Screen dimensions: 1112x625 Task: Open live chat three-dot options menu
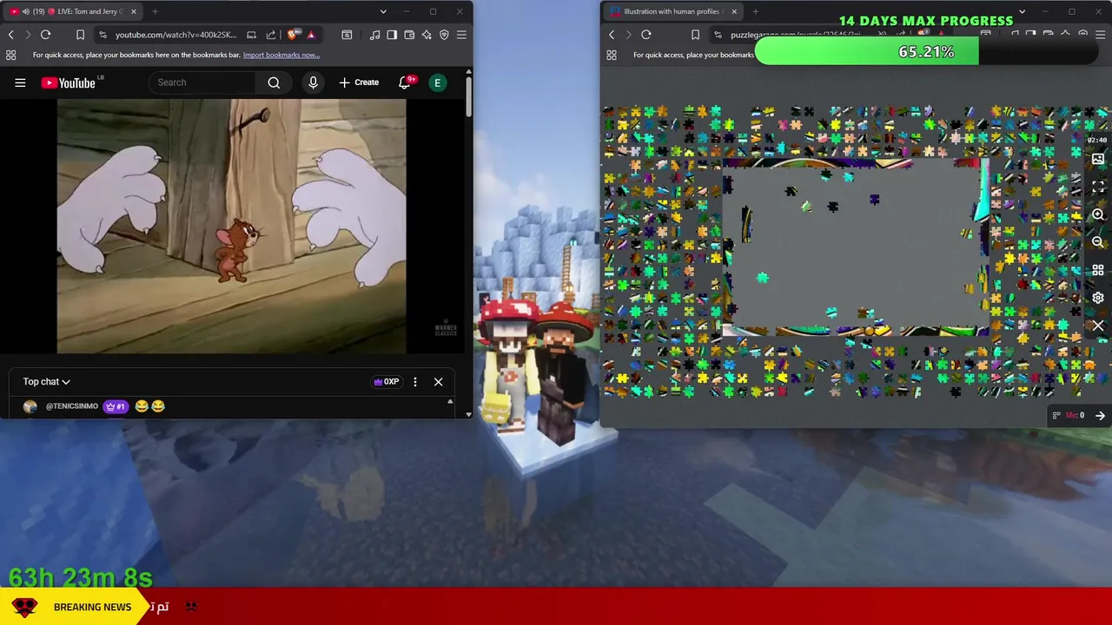pyautogui.click(x=415, y=382)
